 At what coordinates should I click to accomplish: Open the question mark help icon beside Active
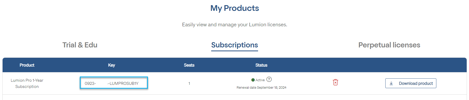click(x=269, y=79)
